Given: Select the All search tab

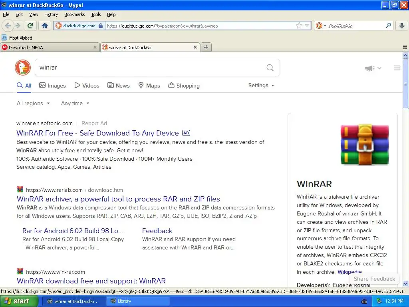Looking at the screenshot, I should click(24, 86).
